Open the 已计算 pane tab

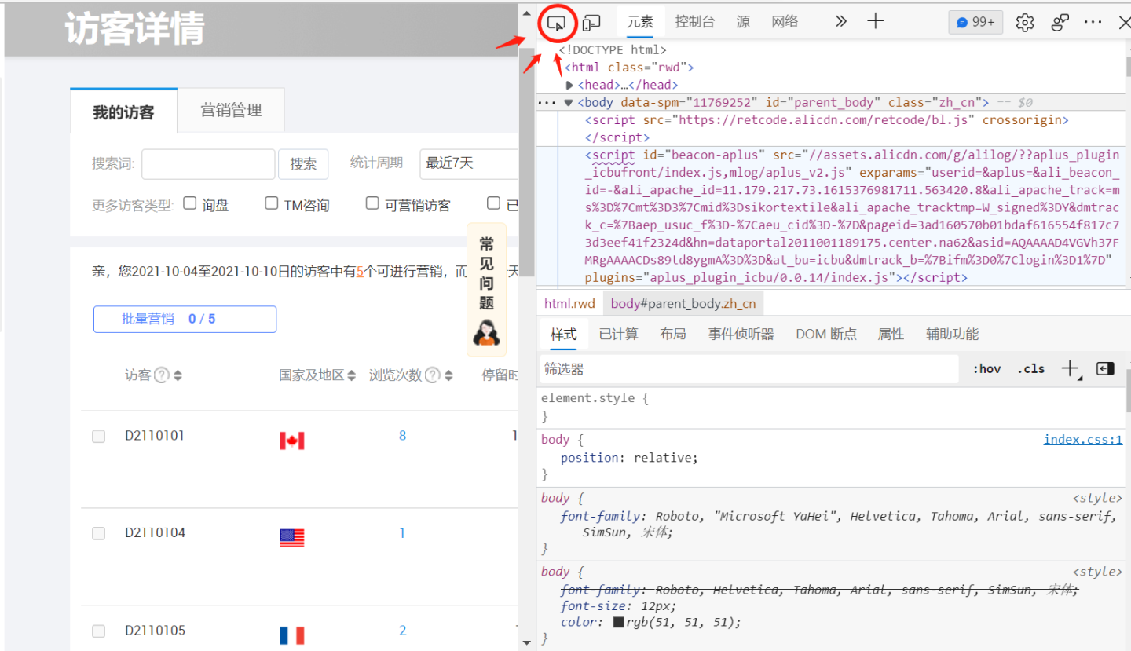pyautogui.click(x=618, y=334)
